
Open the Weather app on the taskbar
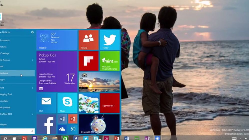click(x=157, y=138)
